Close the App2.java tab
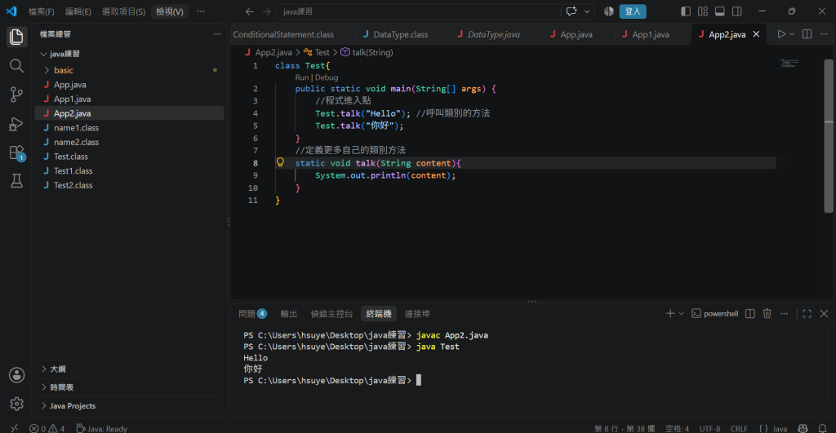This screenshot has width=836, height=433. [x=756, y=34]
